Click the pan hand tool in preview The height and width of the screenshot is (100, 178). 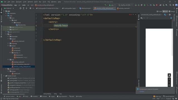(x=169, y=75)
